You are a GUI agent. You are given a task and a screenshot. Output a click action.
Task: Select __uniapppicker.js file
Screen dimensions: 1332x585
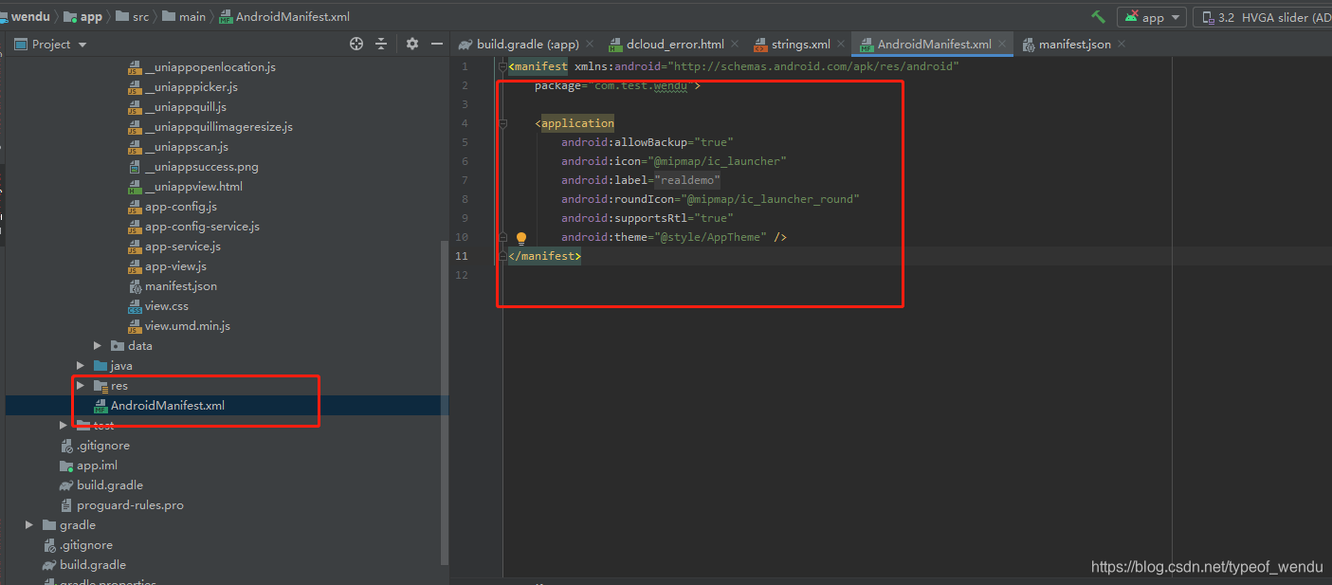point(191,87)
